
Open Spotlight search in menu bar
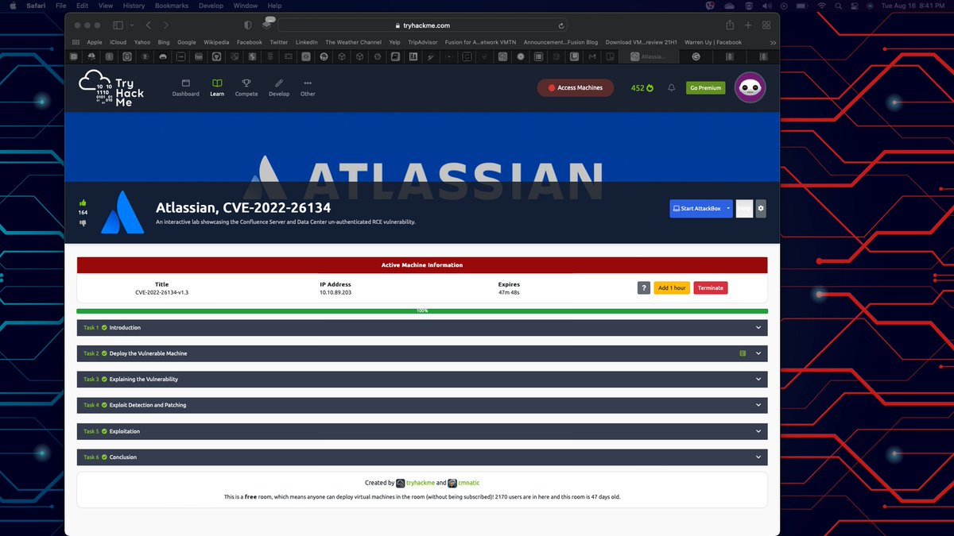[x=840, y=6]
